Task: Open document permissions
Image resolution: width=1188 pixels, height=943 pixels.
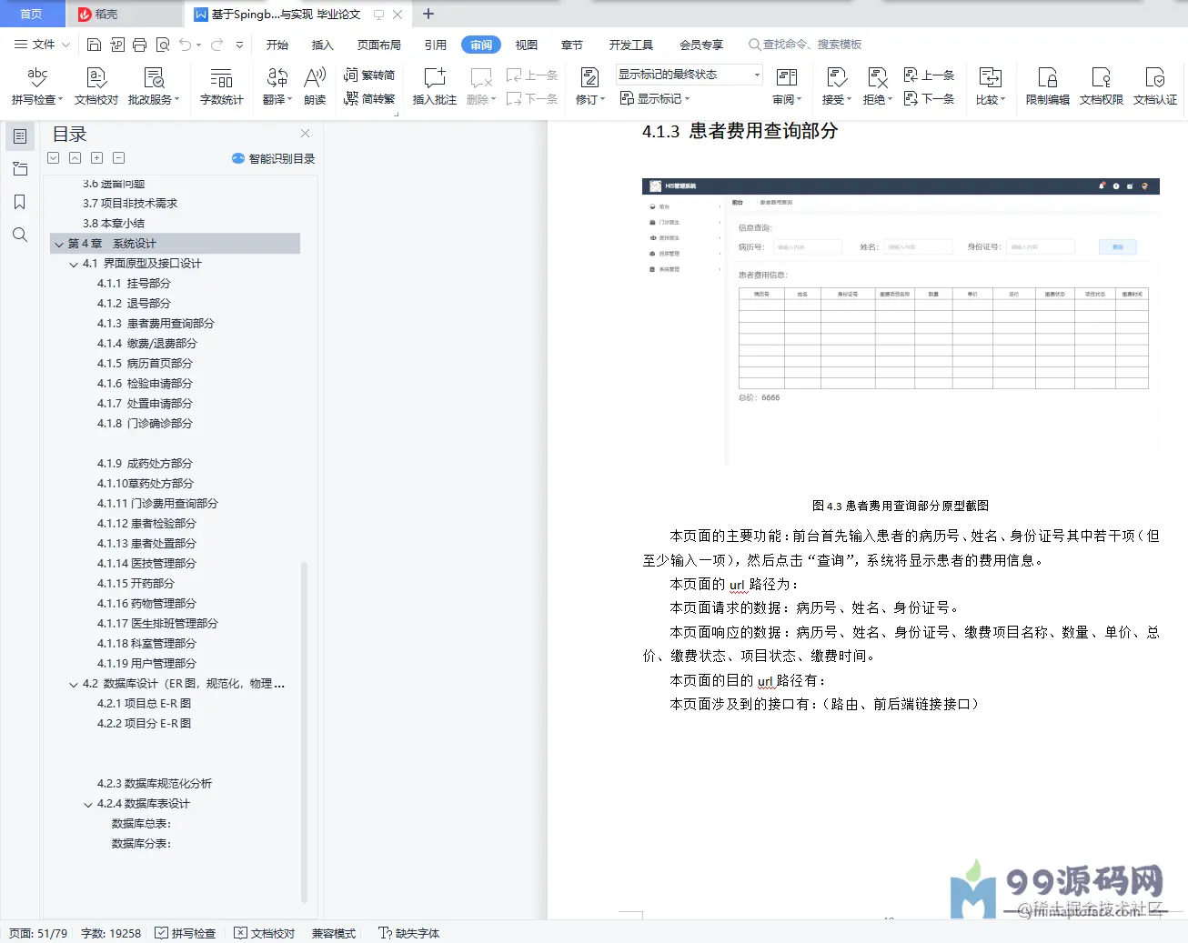Action: click(1101, 85)
